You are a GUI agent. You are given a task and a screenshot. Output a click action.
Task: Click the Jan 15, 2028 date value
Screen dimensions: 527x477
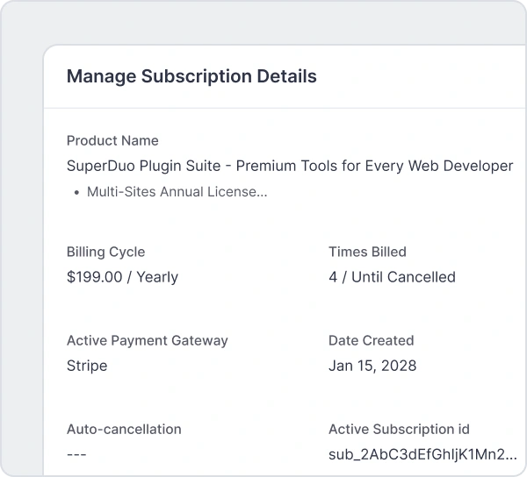click(372, 366)
